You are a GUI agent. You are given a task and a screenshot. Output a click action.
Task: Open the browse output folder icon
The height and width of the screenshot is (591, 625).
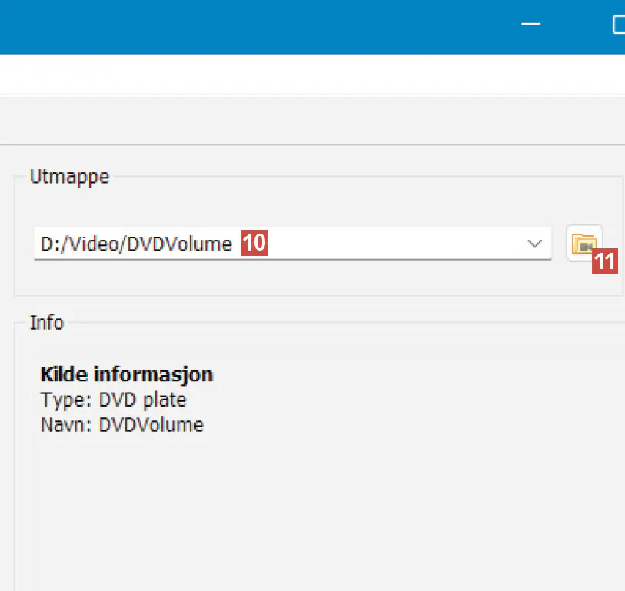[583, 243]
